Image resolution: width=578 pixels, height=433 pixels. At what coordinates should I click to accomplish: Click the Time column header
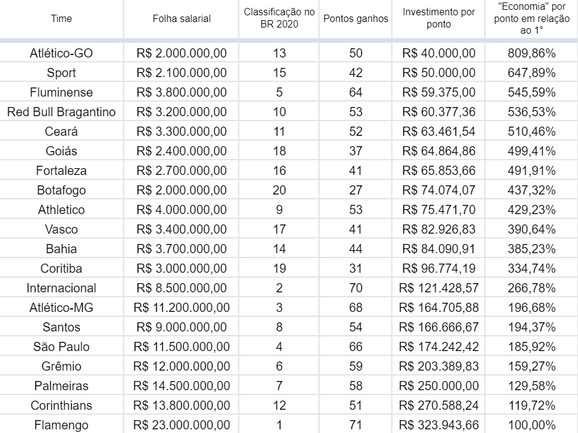tap(61, 18)
